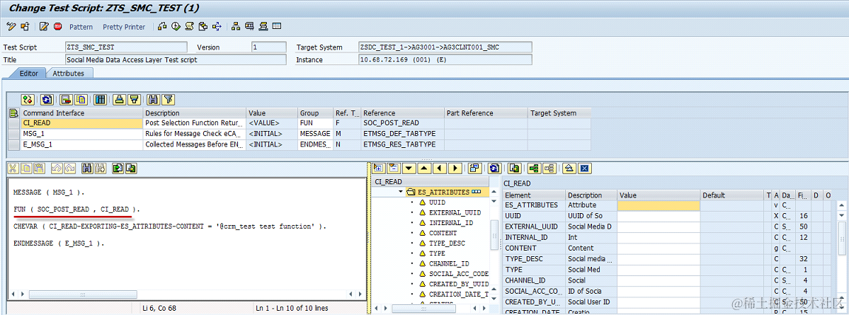This screenshot has width=849, height=315.
Task: Click the scroll log icon in the top toolbar
Action: click(190, 26)
